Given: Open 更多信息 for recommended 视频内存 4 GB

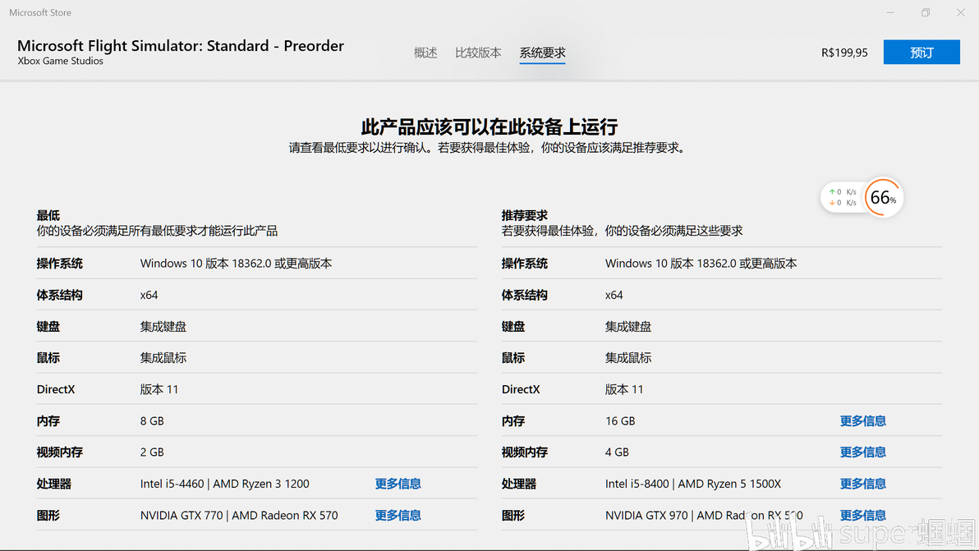Looking at the screenshot, I should pos(863,452).
